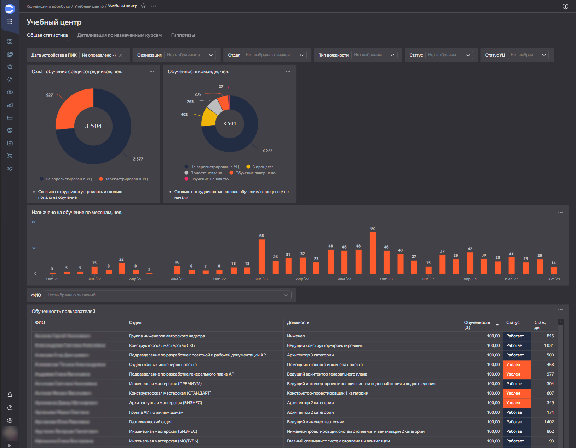Click the user avatar in sidebar

point(10,433)
